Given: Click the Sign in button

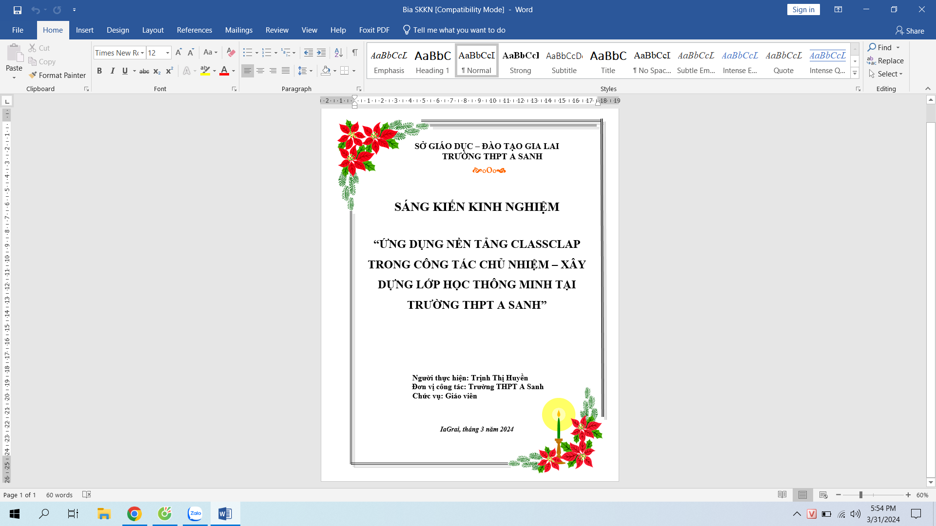Looking at the screenshot, I should (x=803, y=10).
